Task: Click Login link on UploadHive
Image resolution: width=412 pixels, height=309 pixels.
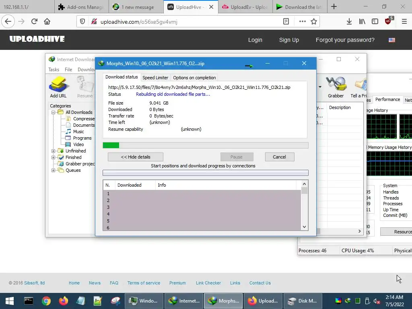Action: pos(255,40)
